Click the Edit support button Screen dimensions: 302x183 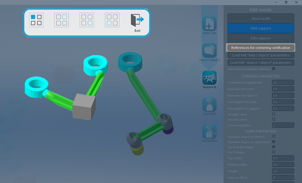coord(261,38)
